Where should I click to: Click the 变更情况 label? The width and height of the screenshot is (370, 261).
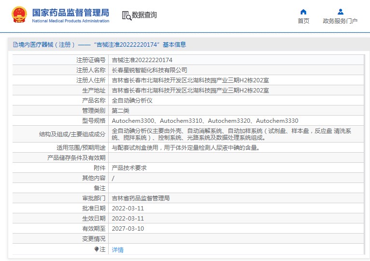(x=94, y=239)
